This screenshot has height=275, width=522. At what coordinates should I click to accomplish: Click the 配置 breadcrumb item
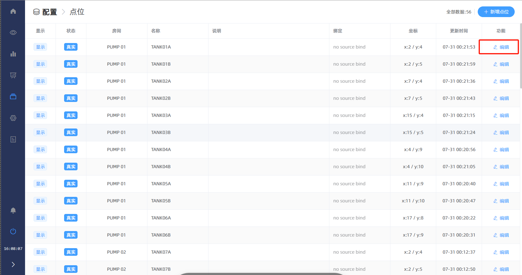[x=49, y=12]
